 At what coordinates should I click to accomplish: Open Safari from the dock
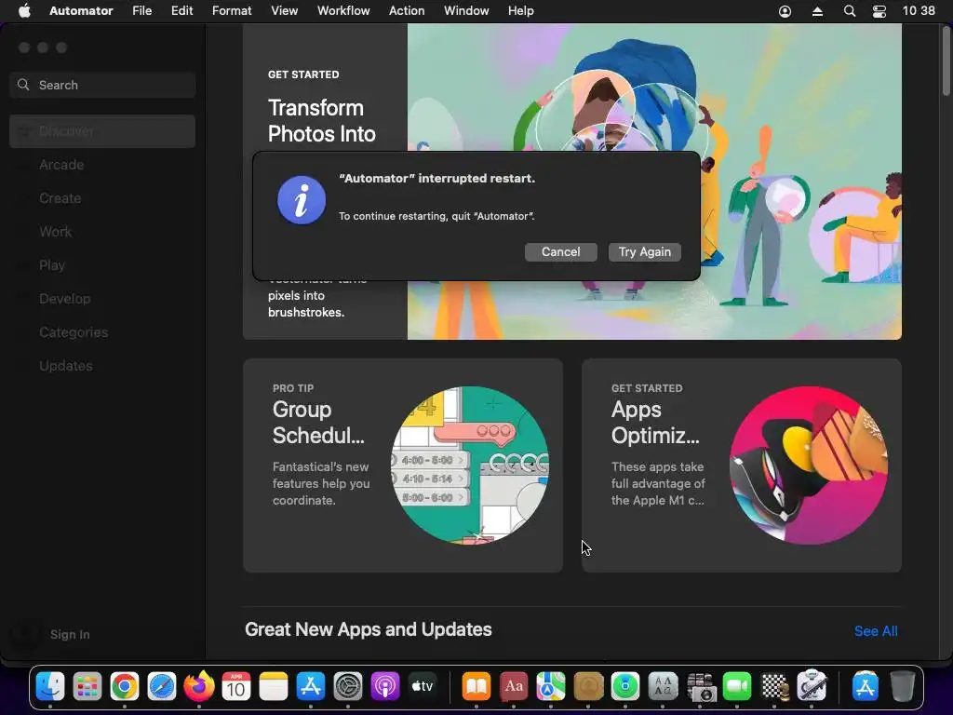point(162,686)
